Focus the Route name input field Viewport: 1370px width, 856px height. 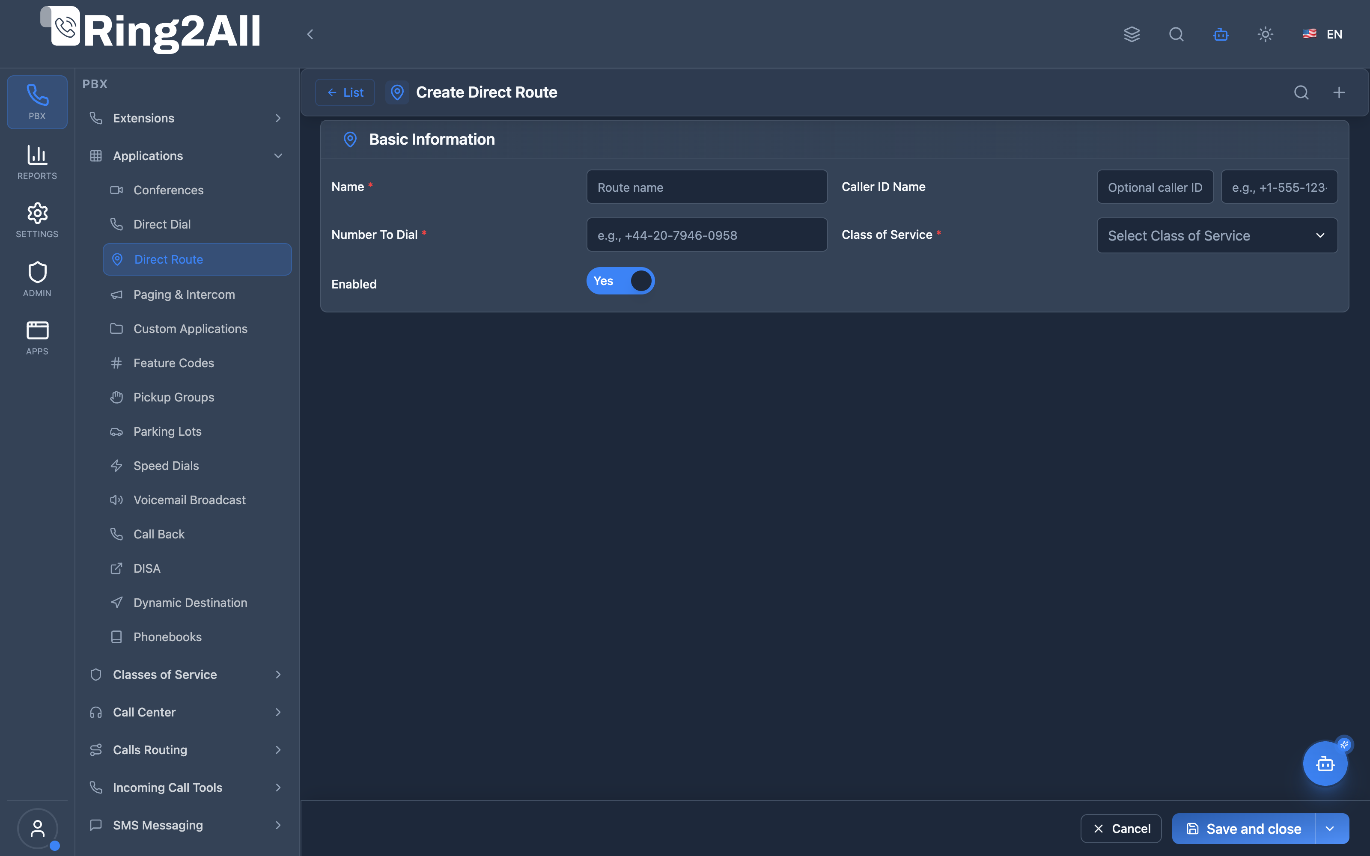(707, 187)
